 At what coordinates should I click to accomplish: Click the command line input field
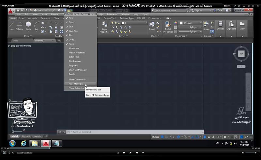[135, 132]
